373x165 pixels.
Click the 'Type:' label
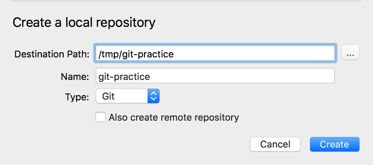click(77, 97)
